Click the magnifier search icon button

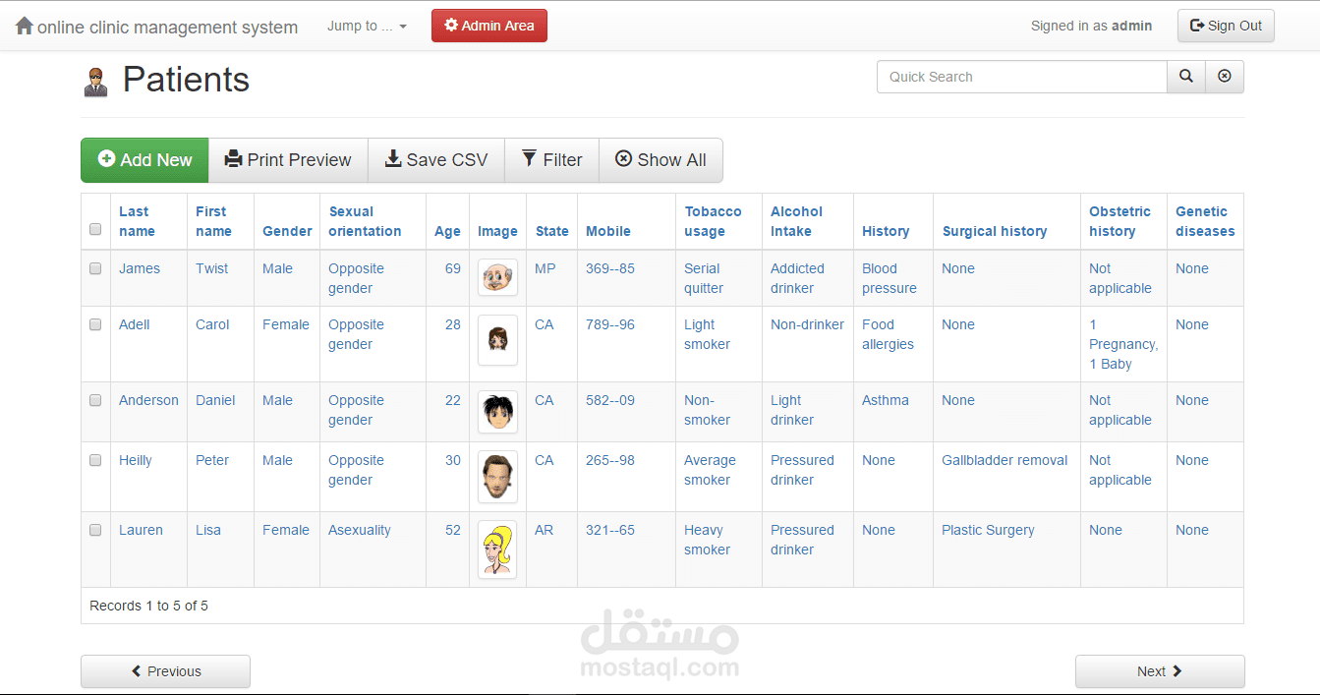pyautogui.click(x=1186, y=77)
